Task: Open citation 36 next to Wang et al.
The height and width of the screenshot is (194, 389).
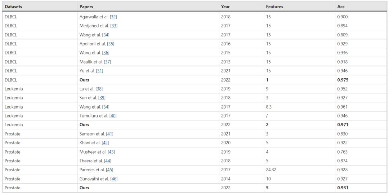Action: [105, 53]
